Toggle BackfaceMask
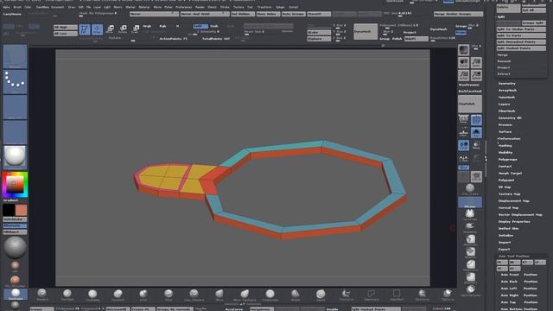Image resolution: width=553 pixels, height=311 pixels. (x=470, y=92)
